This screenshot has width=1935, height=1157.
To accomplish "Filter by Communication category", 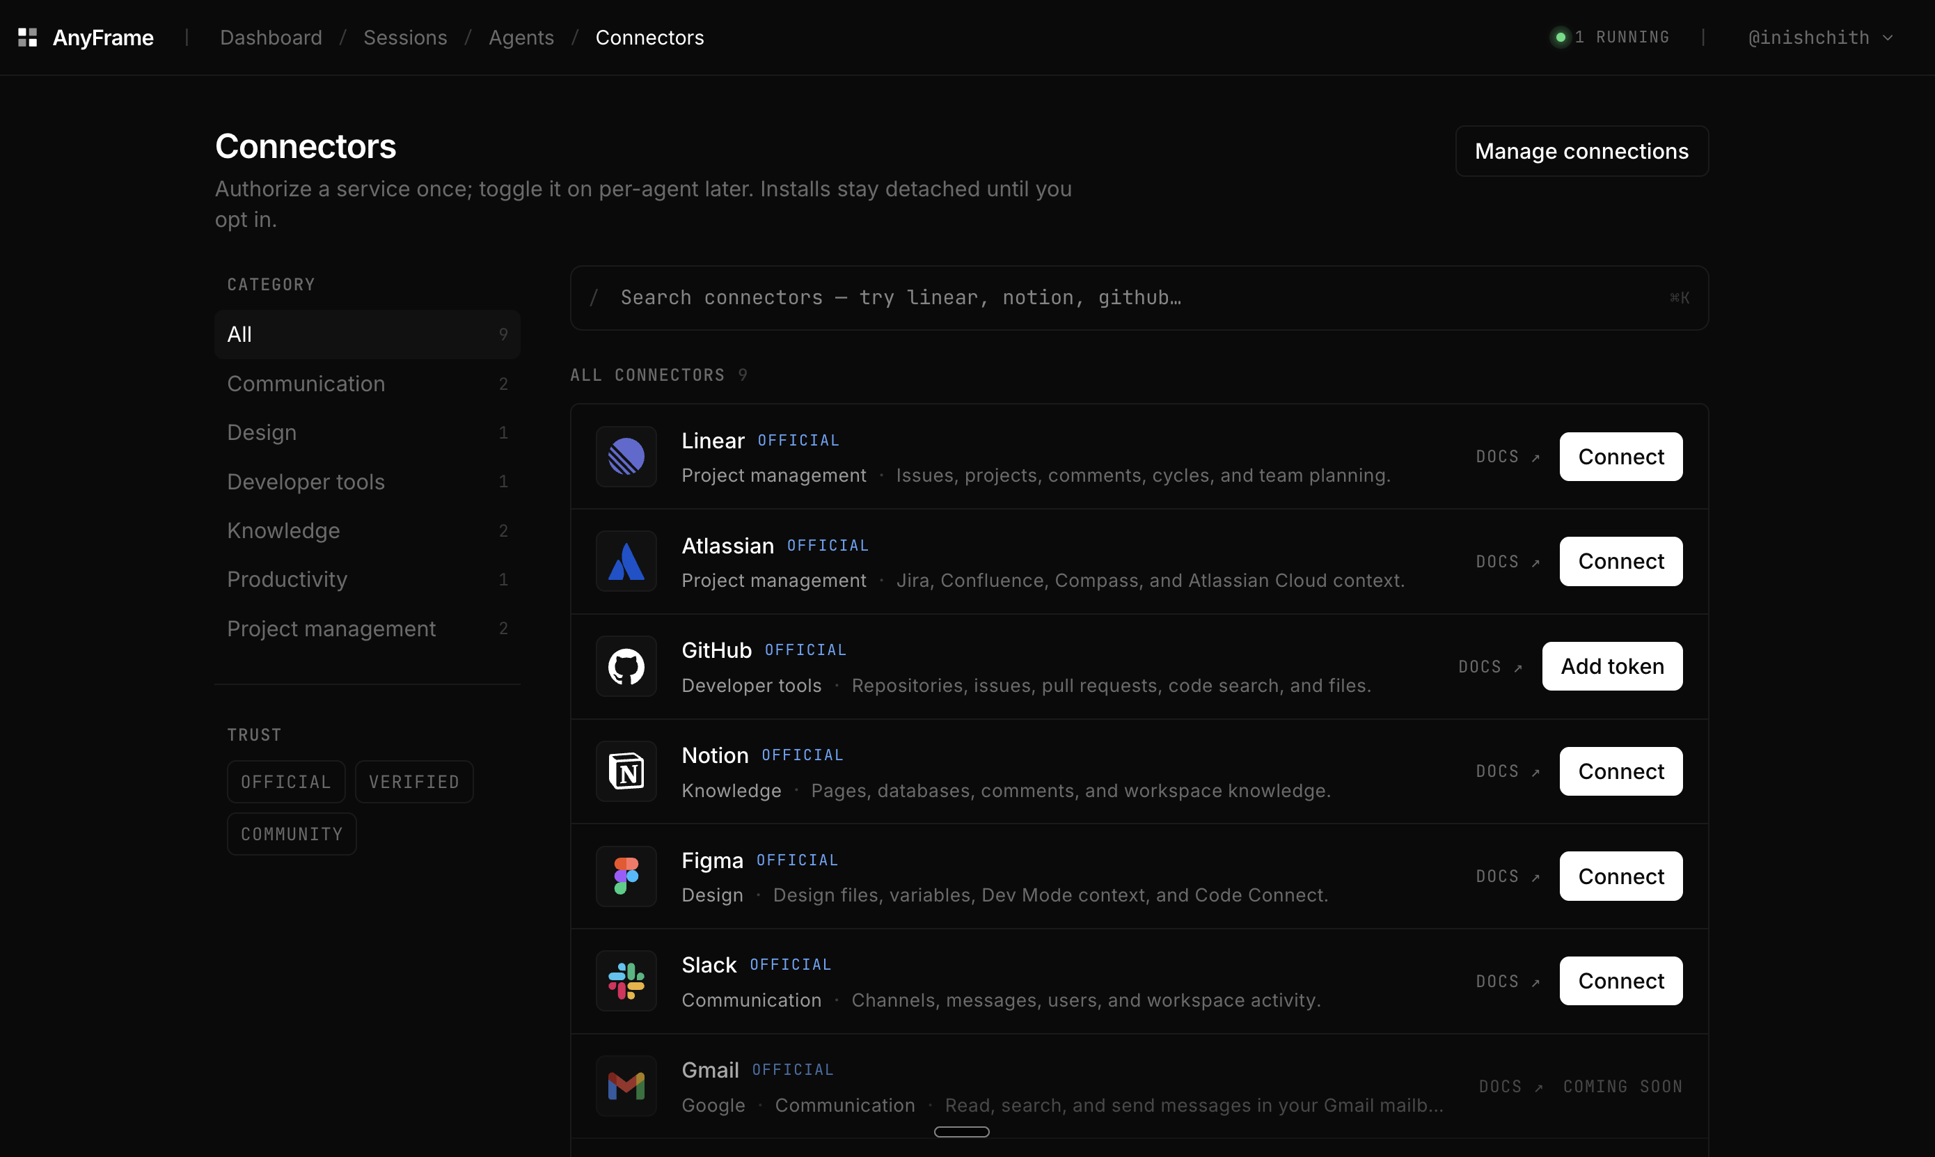I will pos(367,384).
